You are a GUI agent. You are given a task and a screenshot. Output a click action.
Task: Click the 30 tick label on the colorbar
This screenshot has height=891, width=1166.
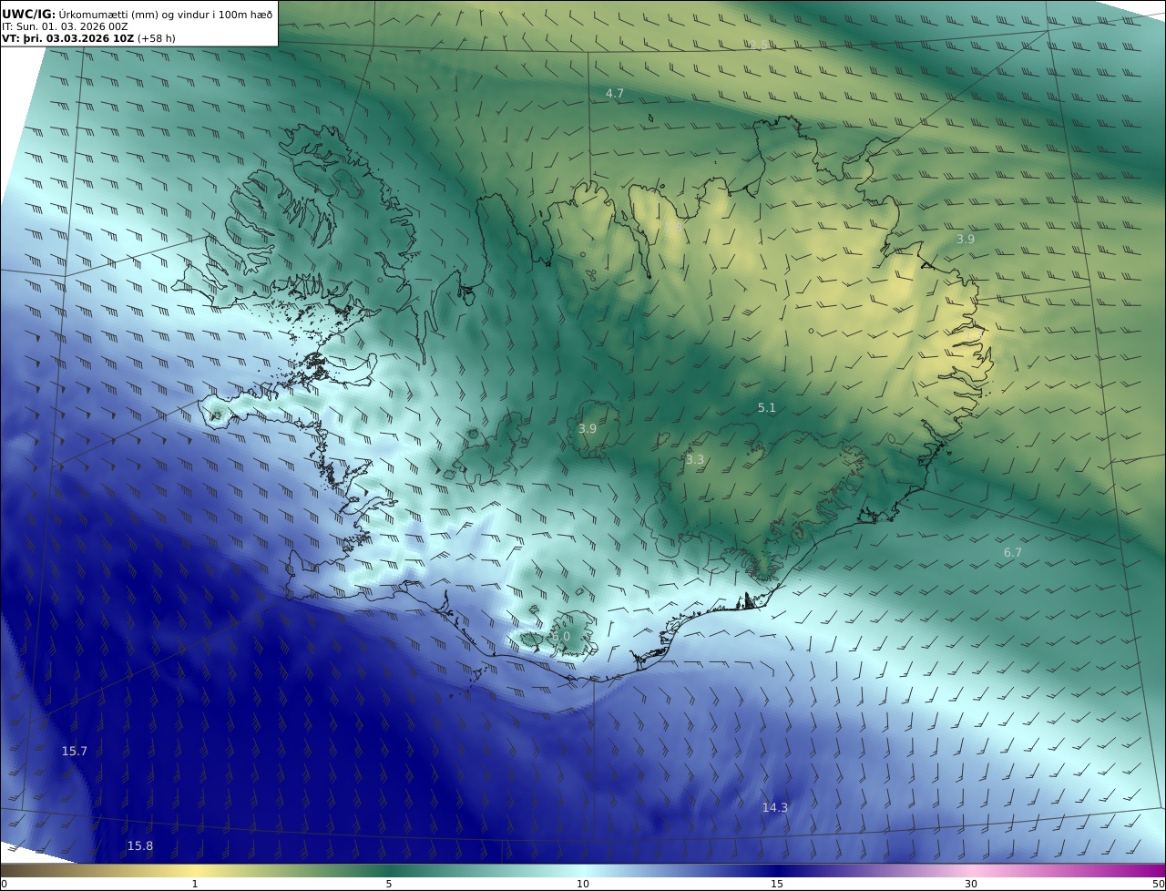click(971, 884)
